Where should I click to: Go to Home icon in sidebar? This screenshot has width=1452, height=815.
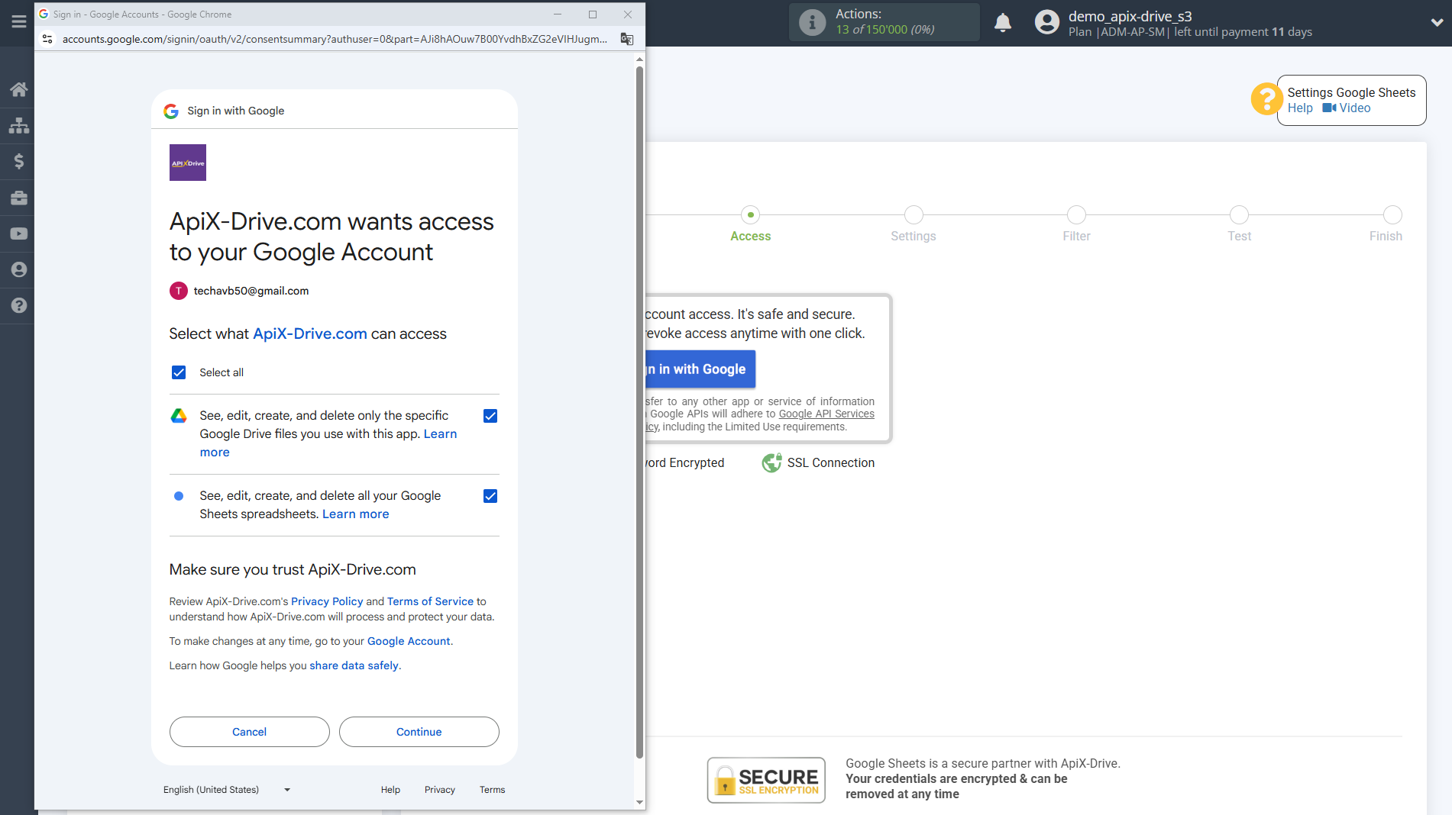tap(18, 89)
